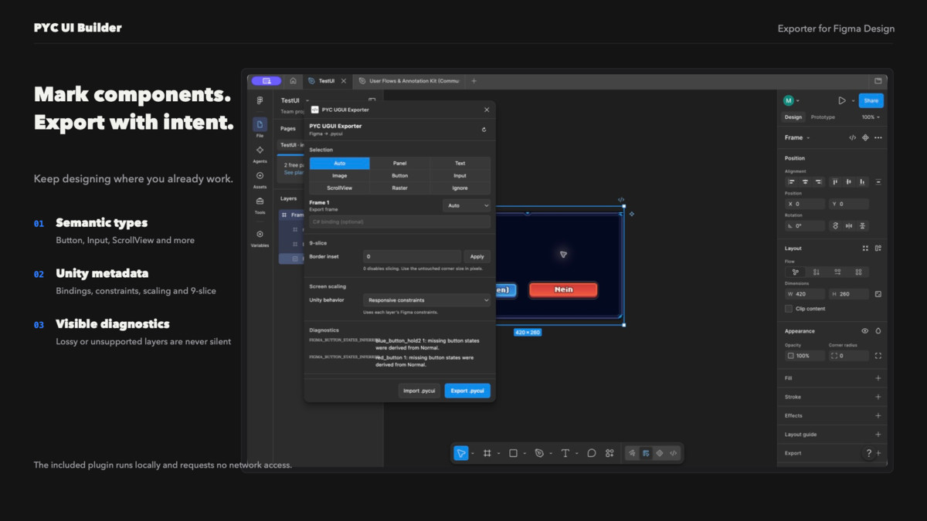
Task: Click the Opacity 100% field
Action: [x=803, y=356]
